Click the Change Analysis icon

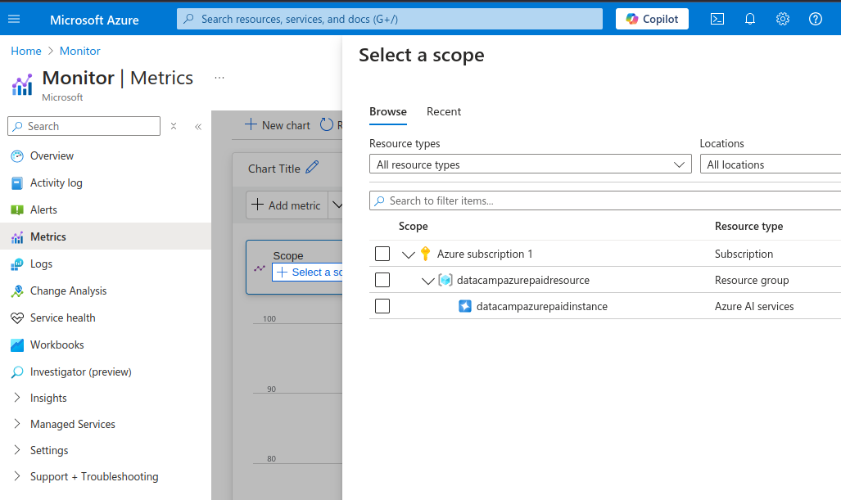pos(17,291)
